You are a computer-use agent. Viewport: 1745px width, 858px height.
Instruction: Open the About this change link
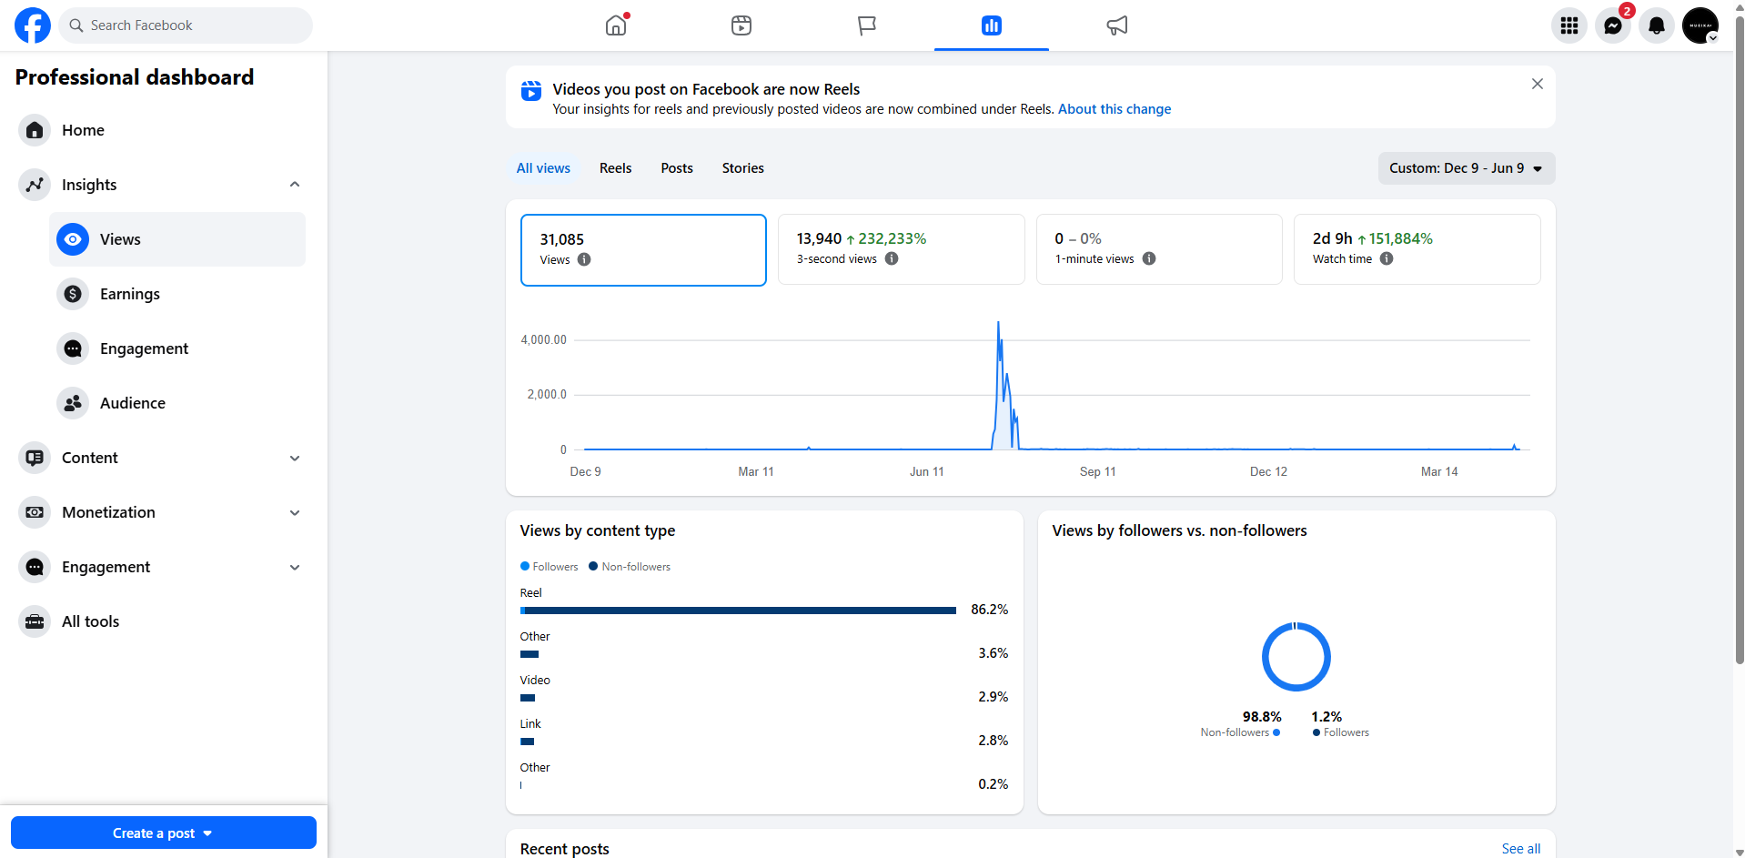coord(1114,109)
